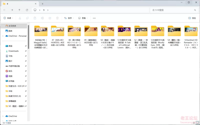Image resolution: width=200 pixels, height=125 pixels.
Task: Select folder starting with 52
Action: click(141, 37)
